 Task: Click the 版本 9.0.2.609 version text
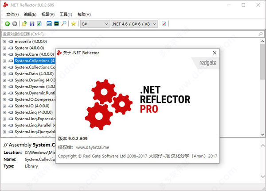[73, 138]
